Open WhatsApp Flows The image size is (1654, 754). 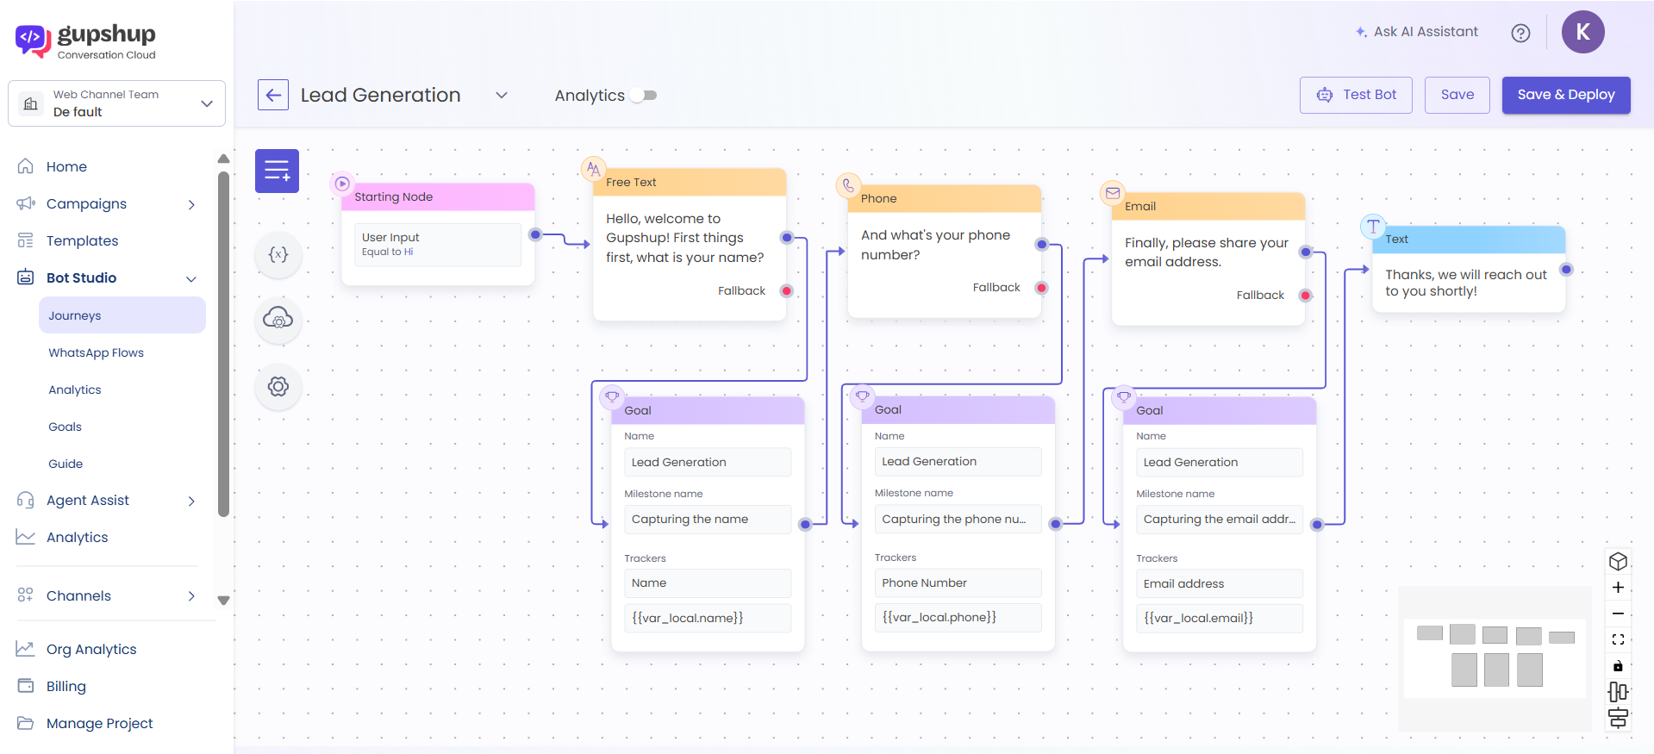(x=96, y=352)
